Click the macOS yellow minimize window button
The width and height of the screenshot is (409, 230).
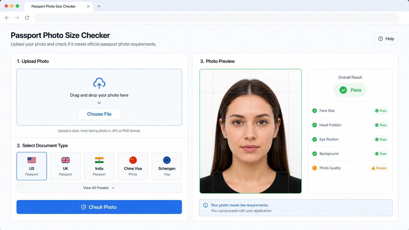[x=12, y=6]
